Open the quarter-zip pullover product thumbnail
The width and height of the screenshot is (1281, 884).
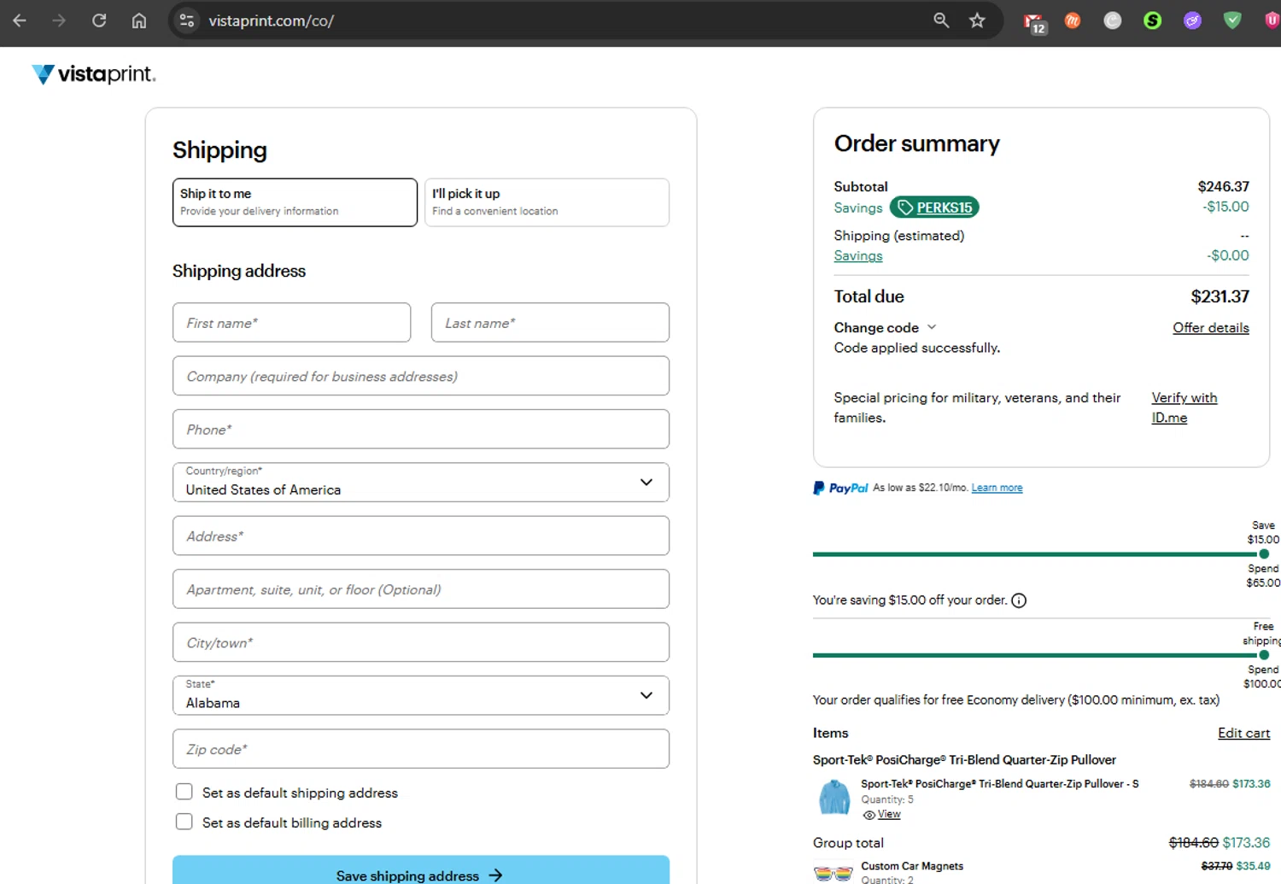pos(834,797)
